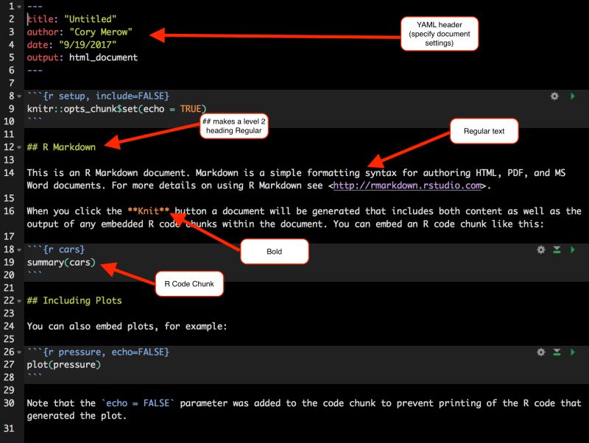Click the bold **Knit** text
Screen dimensions: 589x443
152,210
